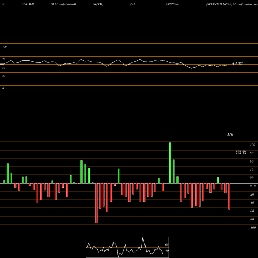
Task: Click the '(5,5' parameter text in header
Action: [133, 4]
